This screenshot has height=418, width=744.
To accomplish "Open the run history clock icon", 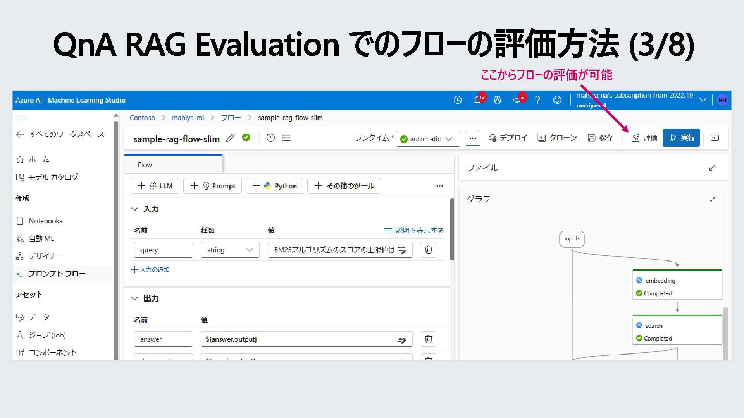I will coord(270,138).
